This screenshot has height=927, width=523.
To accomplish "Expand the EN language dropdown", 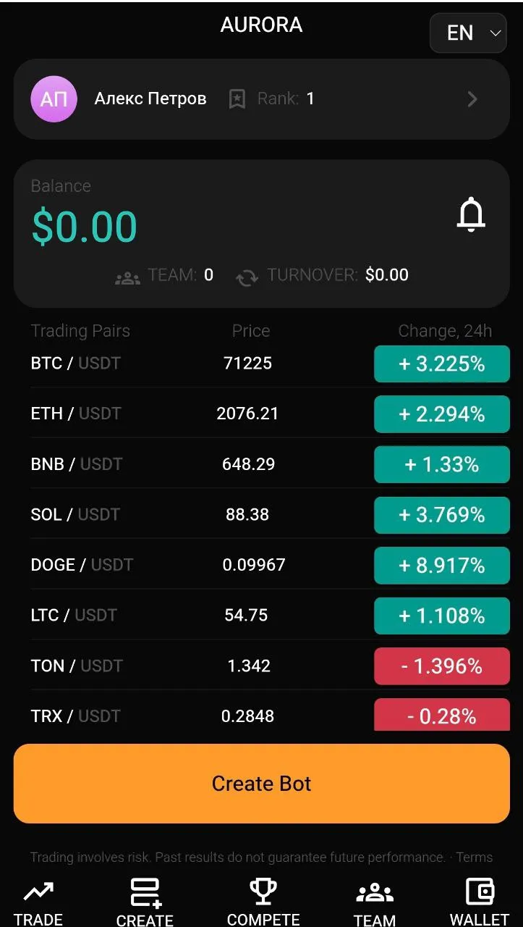I will [x=468, y=33].
